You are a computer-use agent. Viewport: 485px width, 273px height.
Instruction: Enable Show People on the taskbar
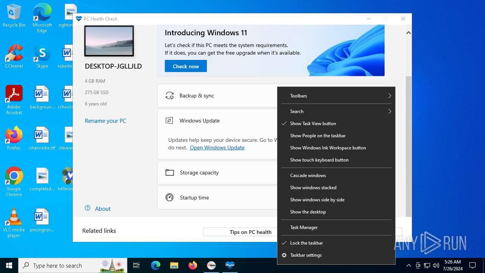pyautogui.click(x=336, y=136)
